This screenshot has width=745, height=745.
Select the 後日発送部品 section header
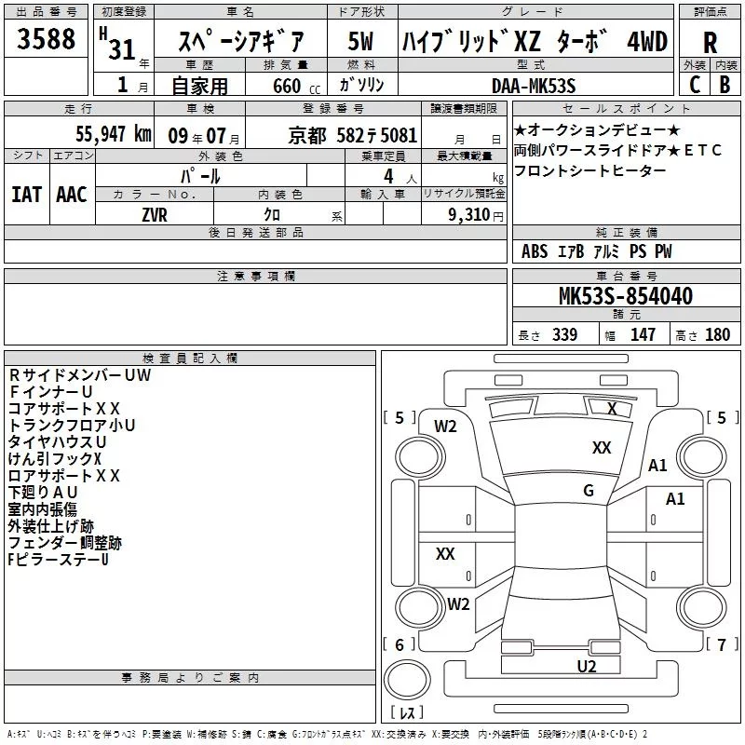[255, 232]
